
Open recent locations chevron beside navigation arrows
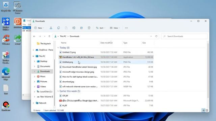[45, 36]
